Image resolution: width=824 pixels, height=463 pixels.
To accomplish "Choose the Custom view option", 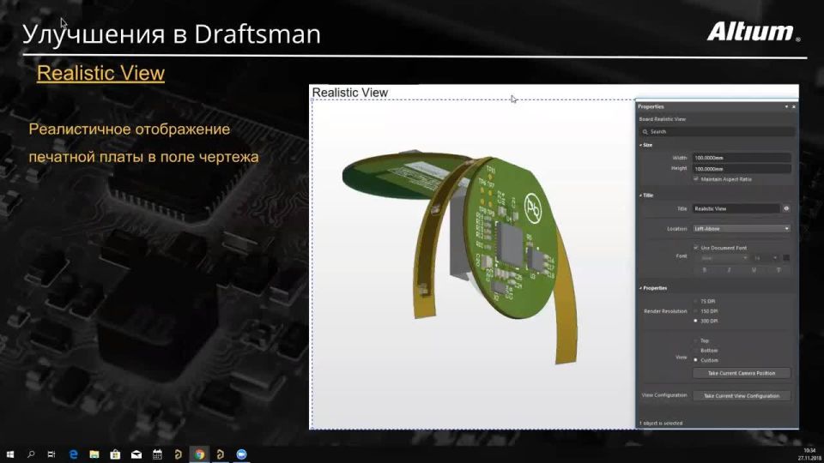I will (x=696, y=360).
